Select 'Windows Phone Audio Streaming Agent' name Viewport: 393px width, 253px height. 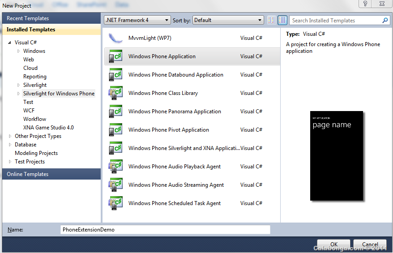[x=176, y=185]
